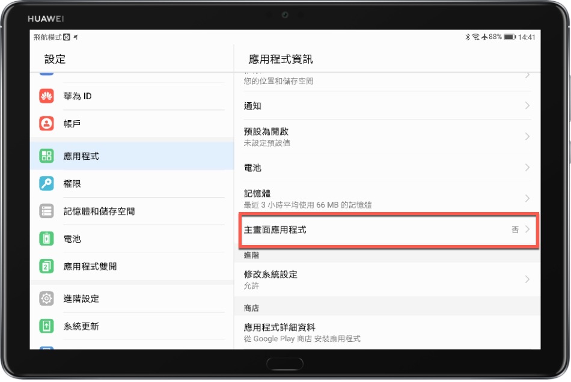This screenshot has width=571, height=382.
Task: Tap the 從 Google Play 商店 安裝應用程式 text
Action: tap(302, 339)
